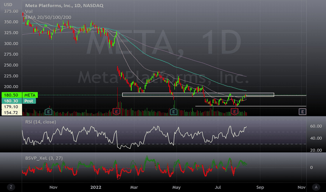This screenshot has height=192, width=326.
Task: Click the 2022 label on time axis
Action: (x=96, y=187)
